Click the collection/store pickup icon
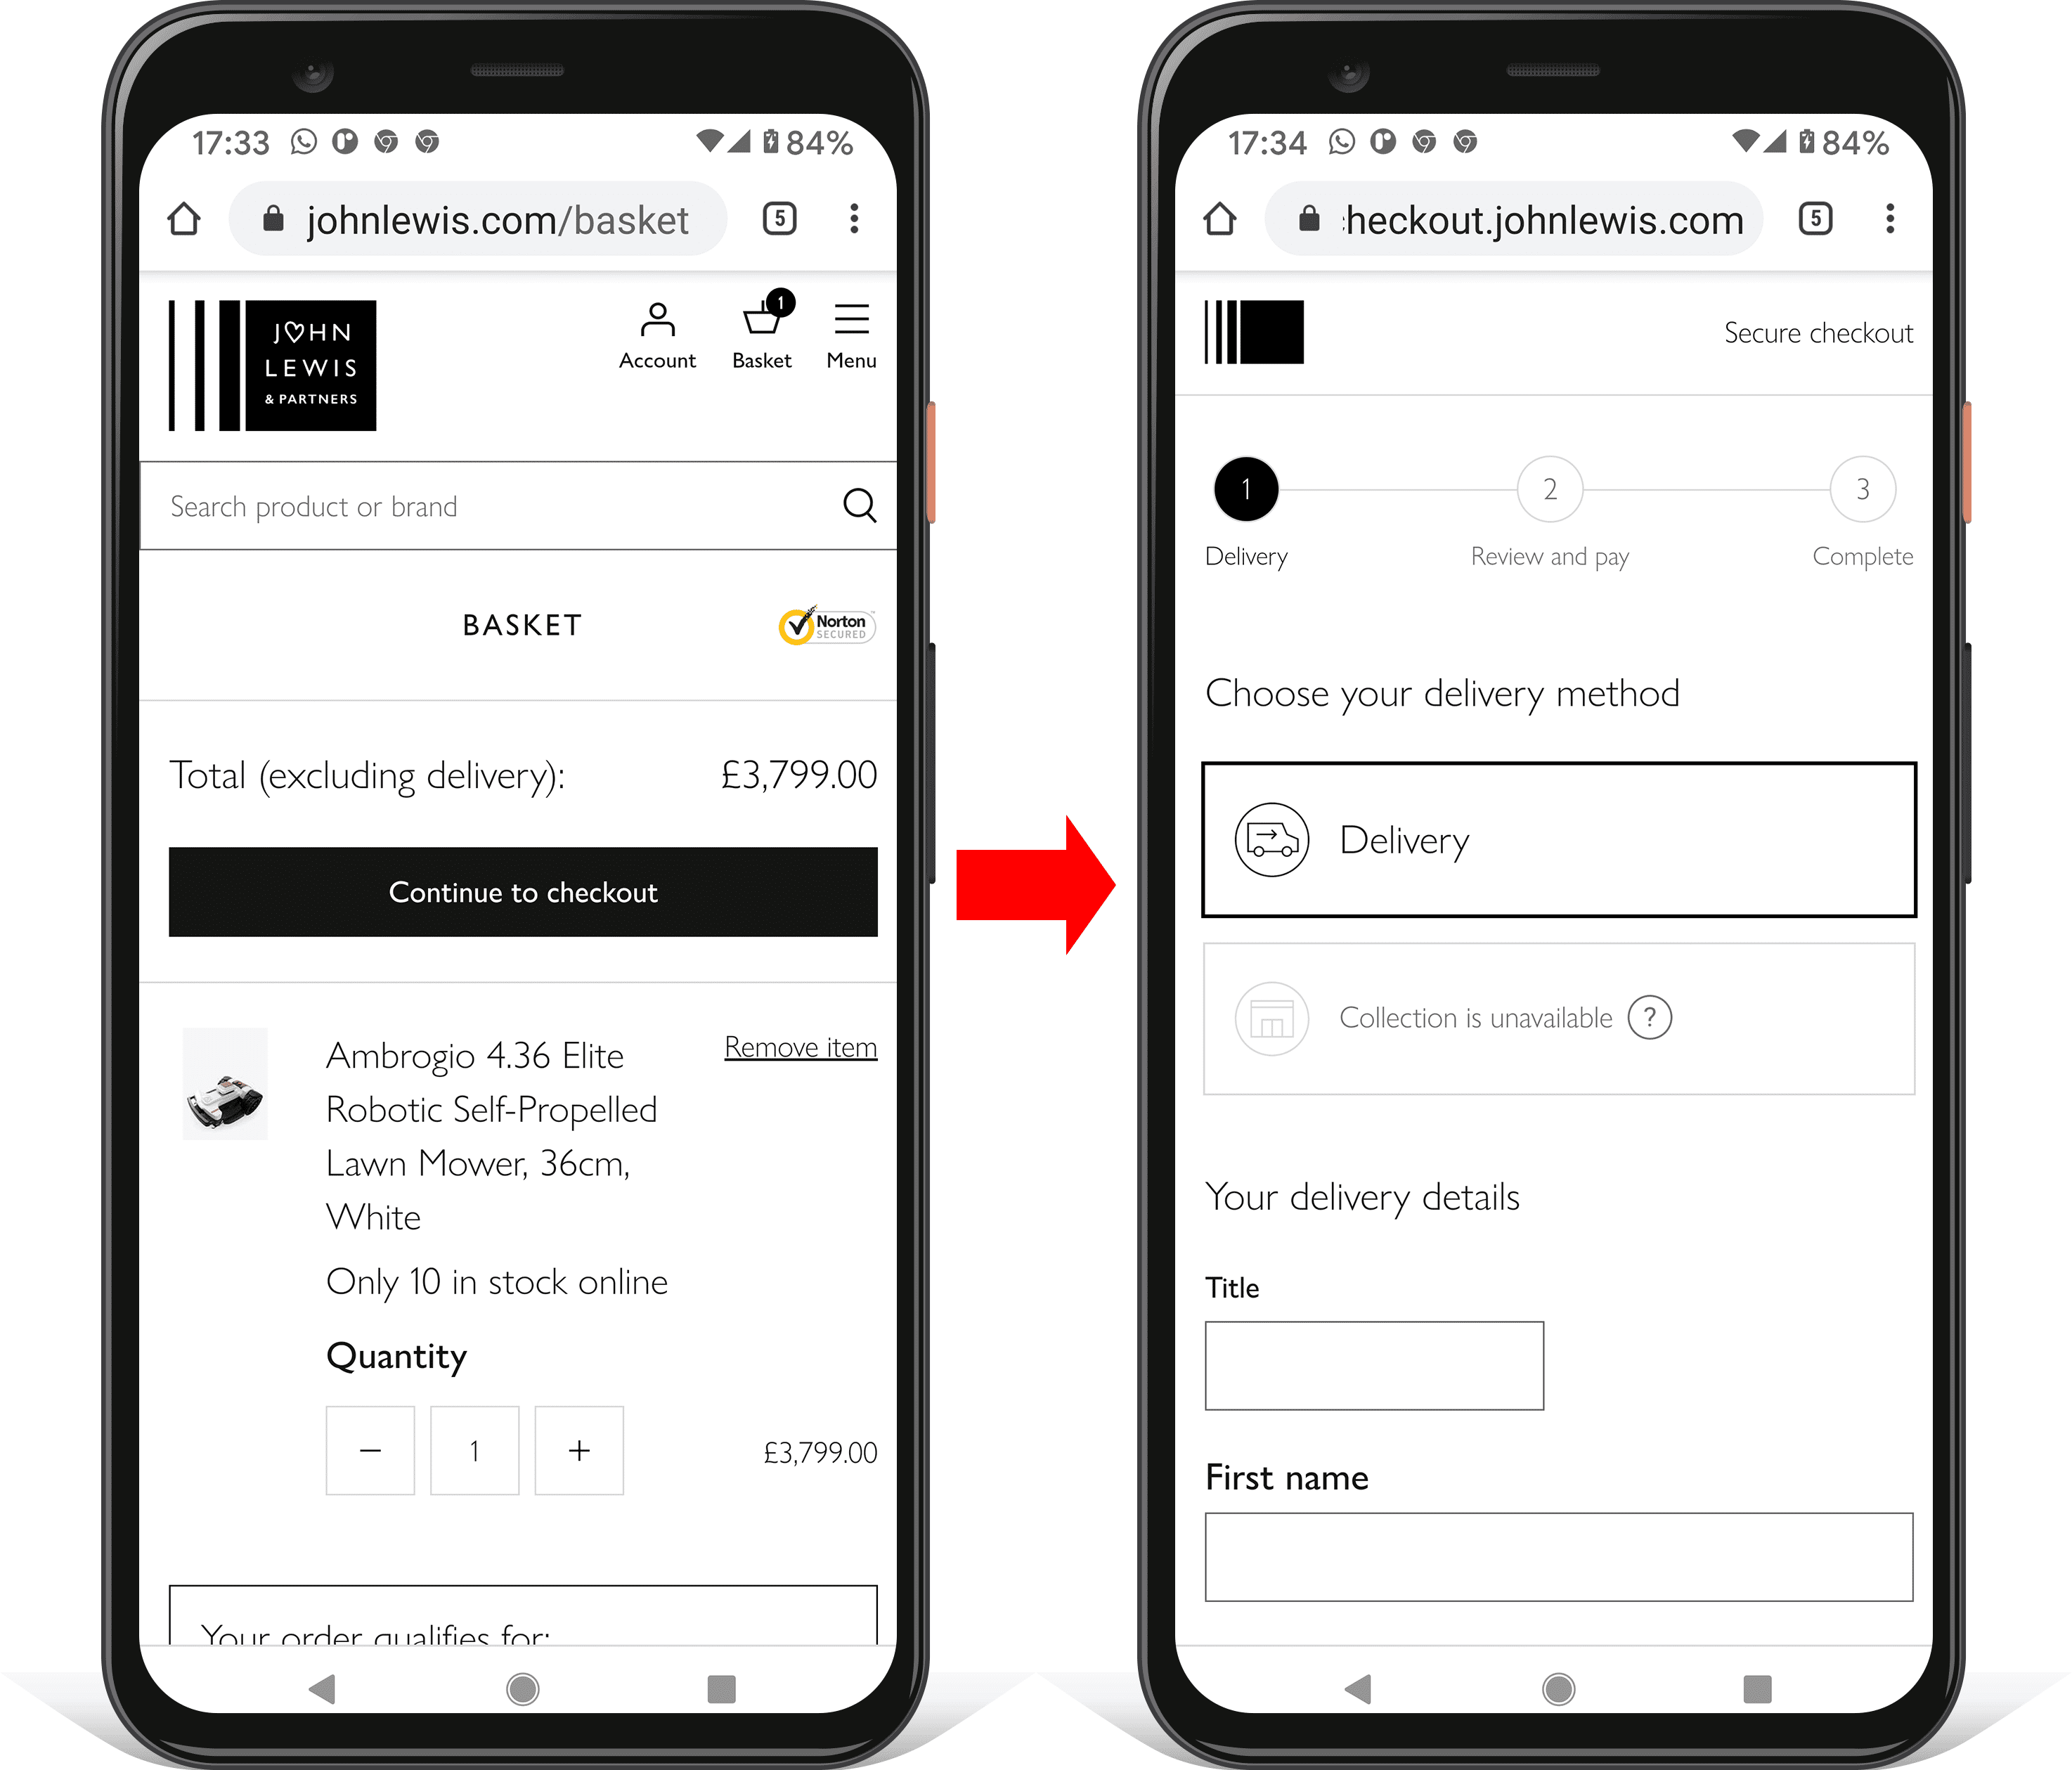This screenshot has width=2072, height=1770. pos(1271,1015)
